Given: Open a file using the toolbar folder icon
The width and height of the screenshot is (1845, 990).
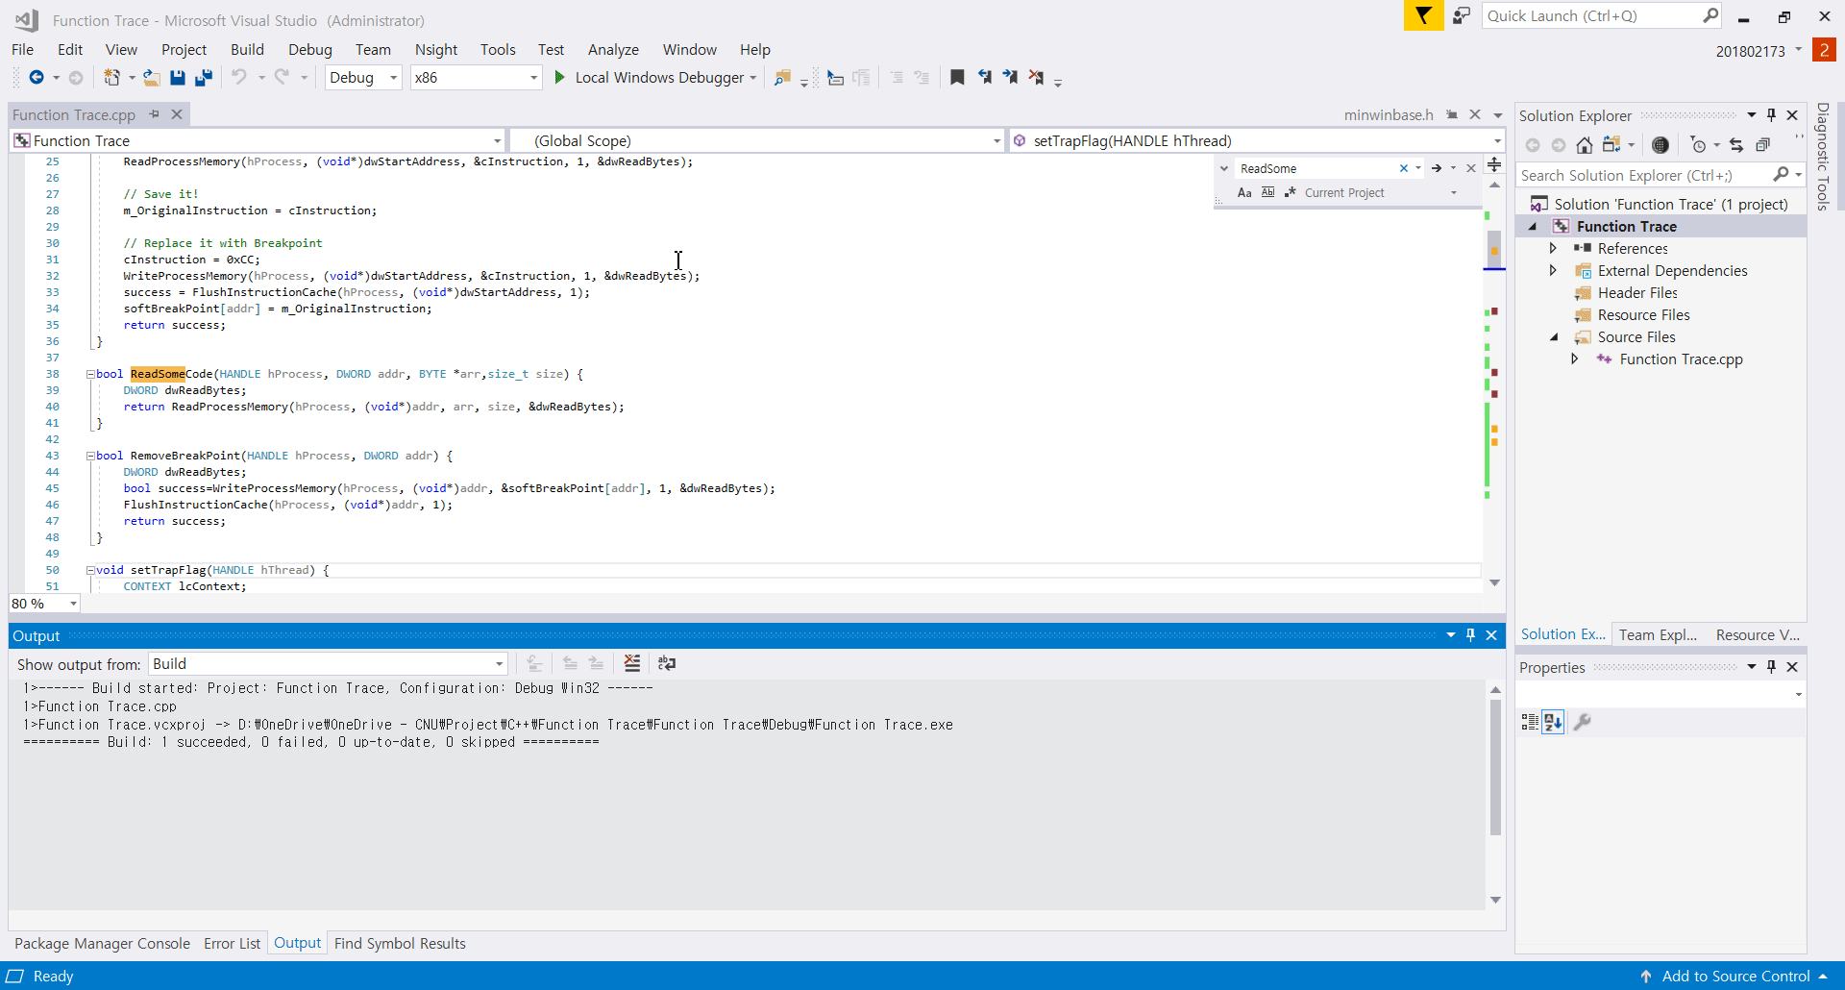Looking at the screenshot, I should pos(152,78).
